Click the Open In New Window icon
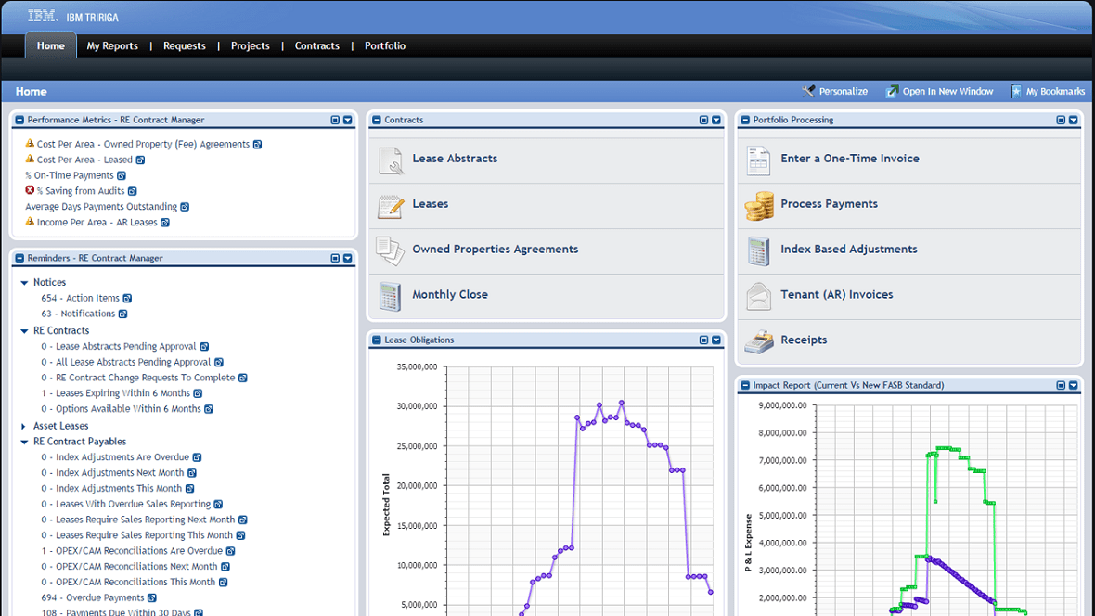Image resolution: width=1095 pixels, height=616 pixels. pyautogui.click(x=892, y=92)
